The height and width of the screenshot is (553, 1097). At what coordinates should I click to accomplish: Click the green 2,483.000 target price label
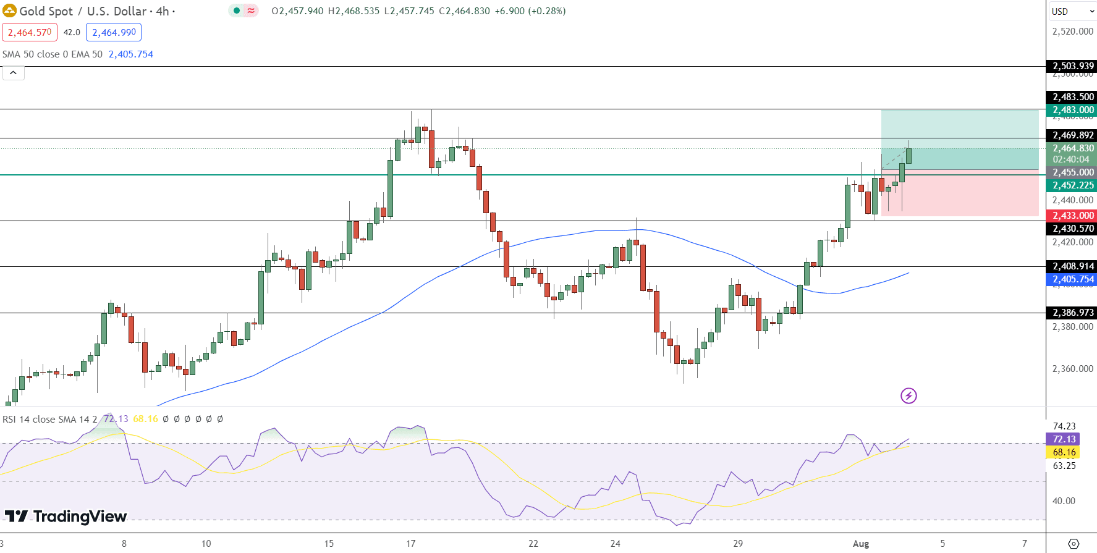pyautogui.click(x=1072, y=110)
